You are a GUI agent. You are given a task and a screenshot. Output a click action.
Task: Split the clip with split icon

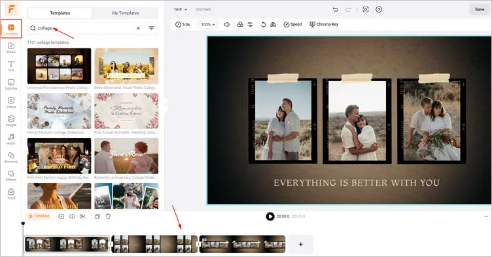coord(72,216)
